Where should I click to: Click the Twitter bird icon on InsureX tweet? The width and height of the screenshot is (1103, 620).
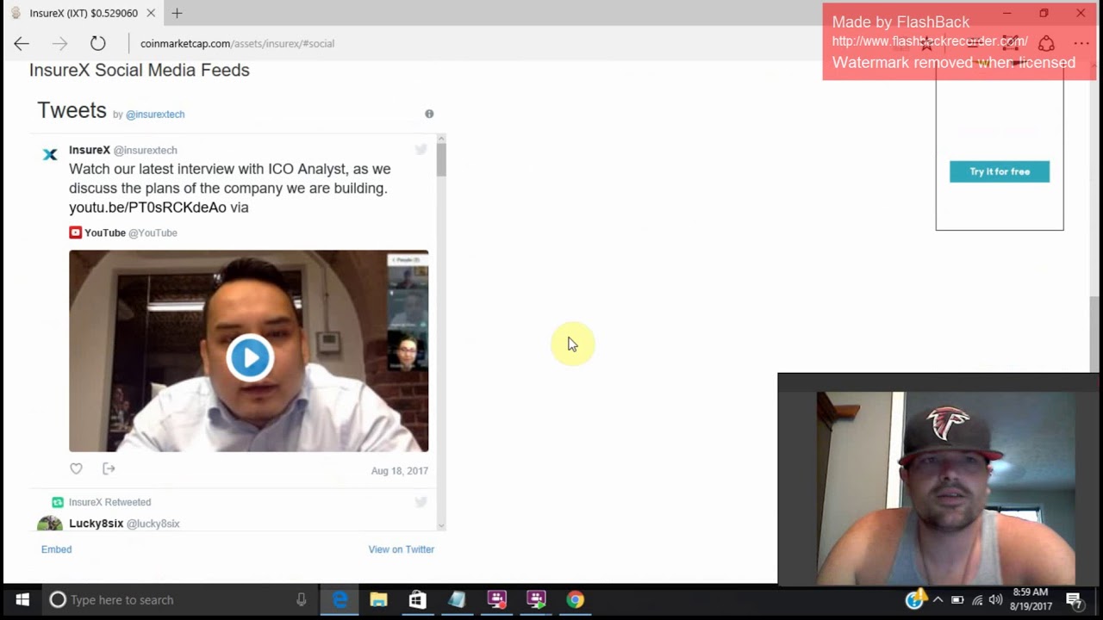tap(421, 149)
